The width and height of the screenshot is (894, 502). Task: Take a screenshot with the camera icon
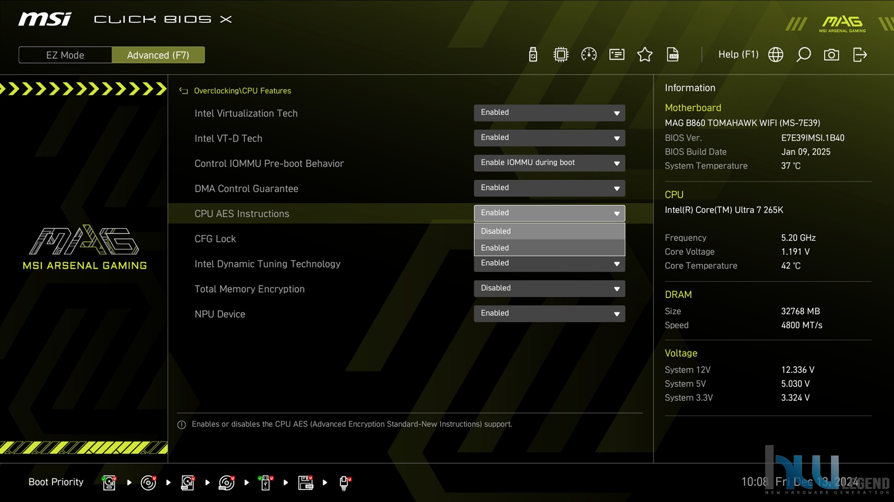pyautogui.click(x=831, y=55)
